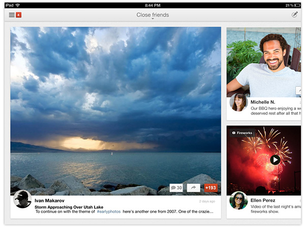Open the 30 comments on storm post
This screenshot has height=229, width=303.
coord(176,188)
